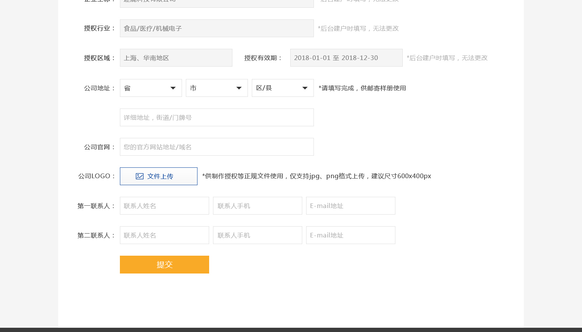The height and width of the screenshot is (332, 582).
Task: Click the 授权区域 field showing 上海、华南地区
Action: point(176,58)
